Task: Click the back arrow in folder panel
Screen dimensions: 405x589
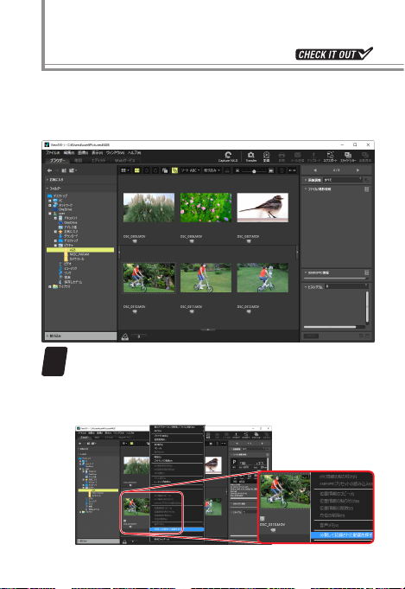Action: (x=49, y=170)
